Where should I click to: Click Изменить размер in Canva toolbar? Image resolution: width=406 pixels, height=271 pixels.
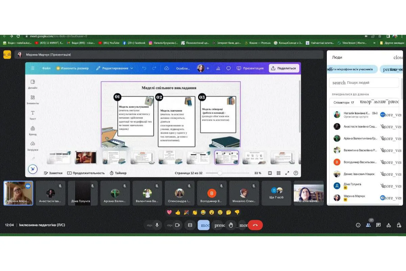click(72, 68)
